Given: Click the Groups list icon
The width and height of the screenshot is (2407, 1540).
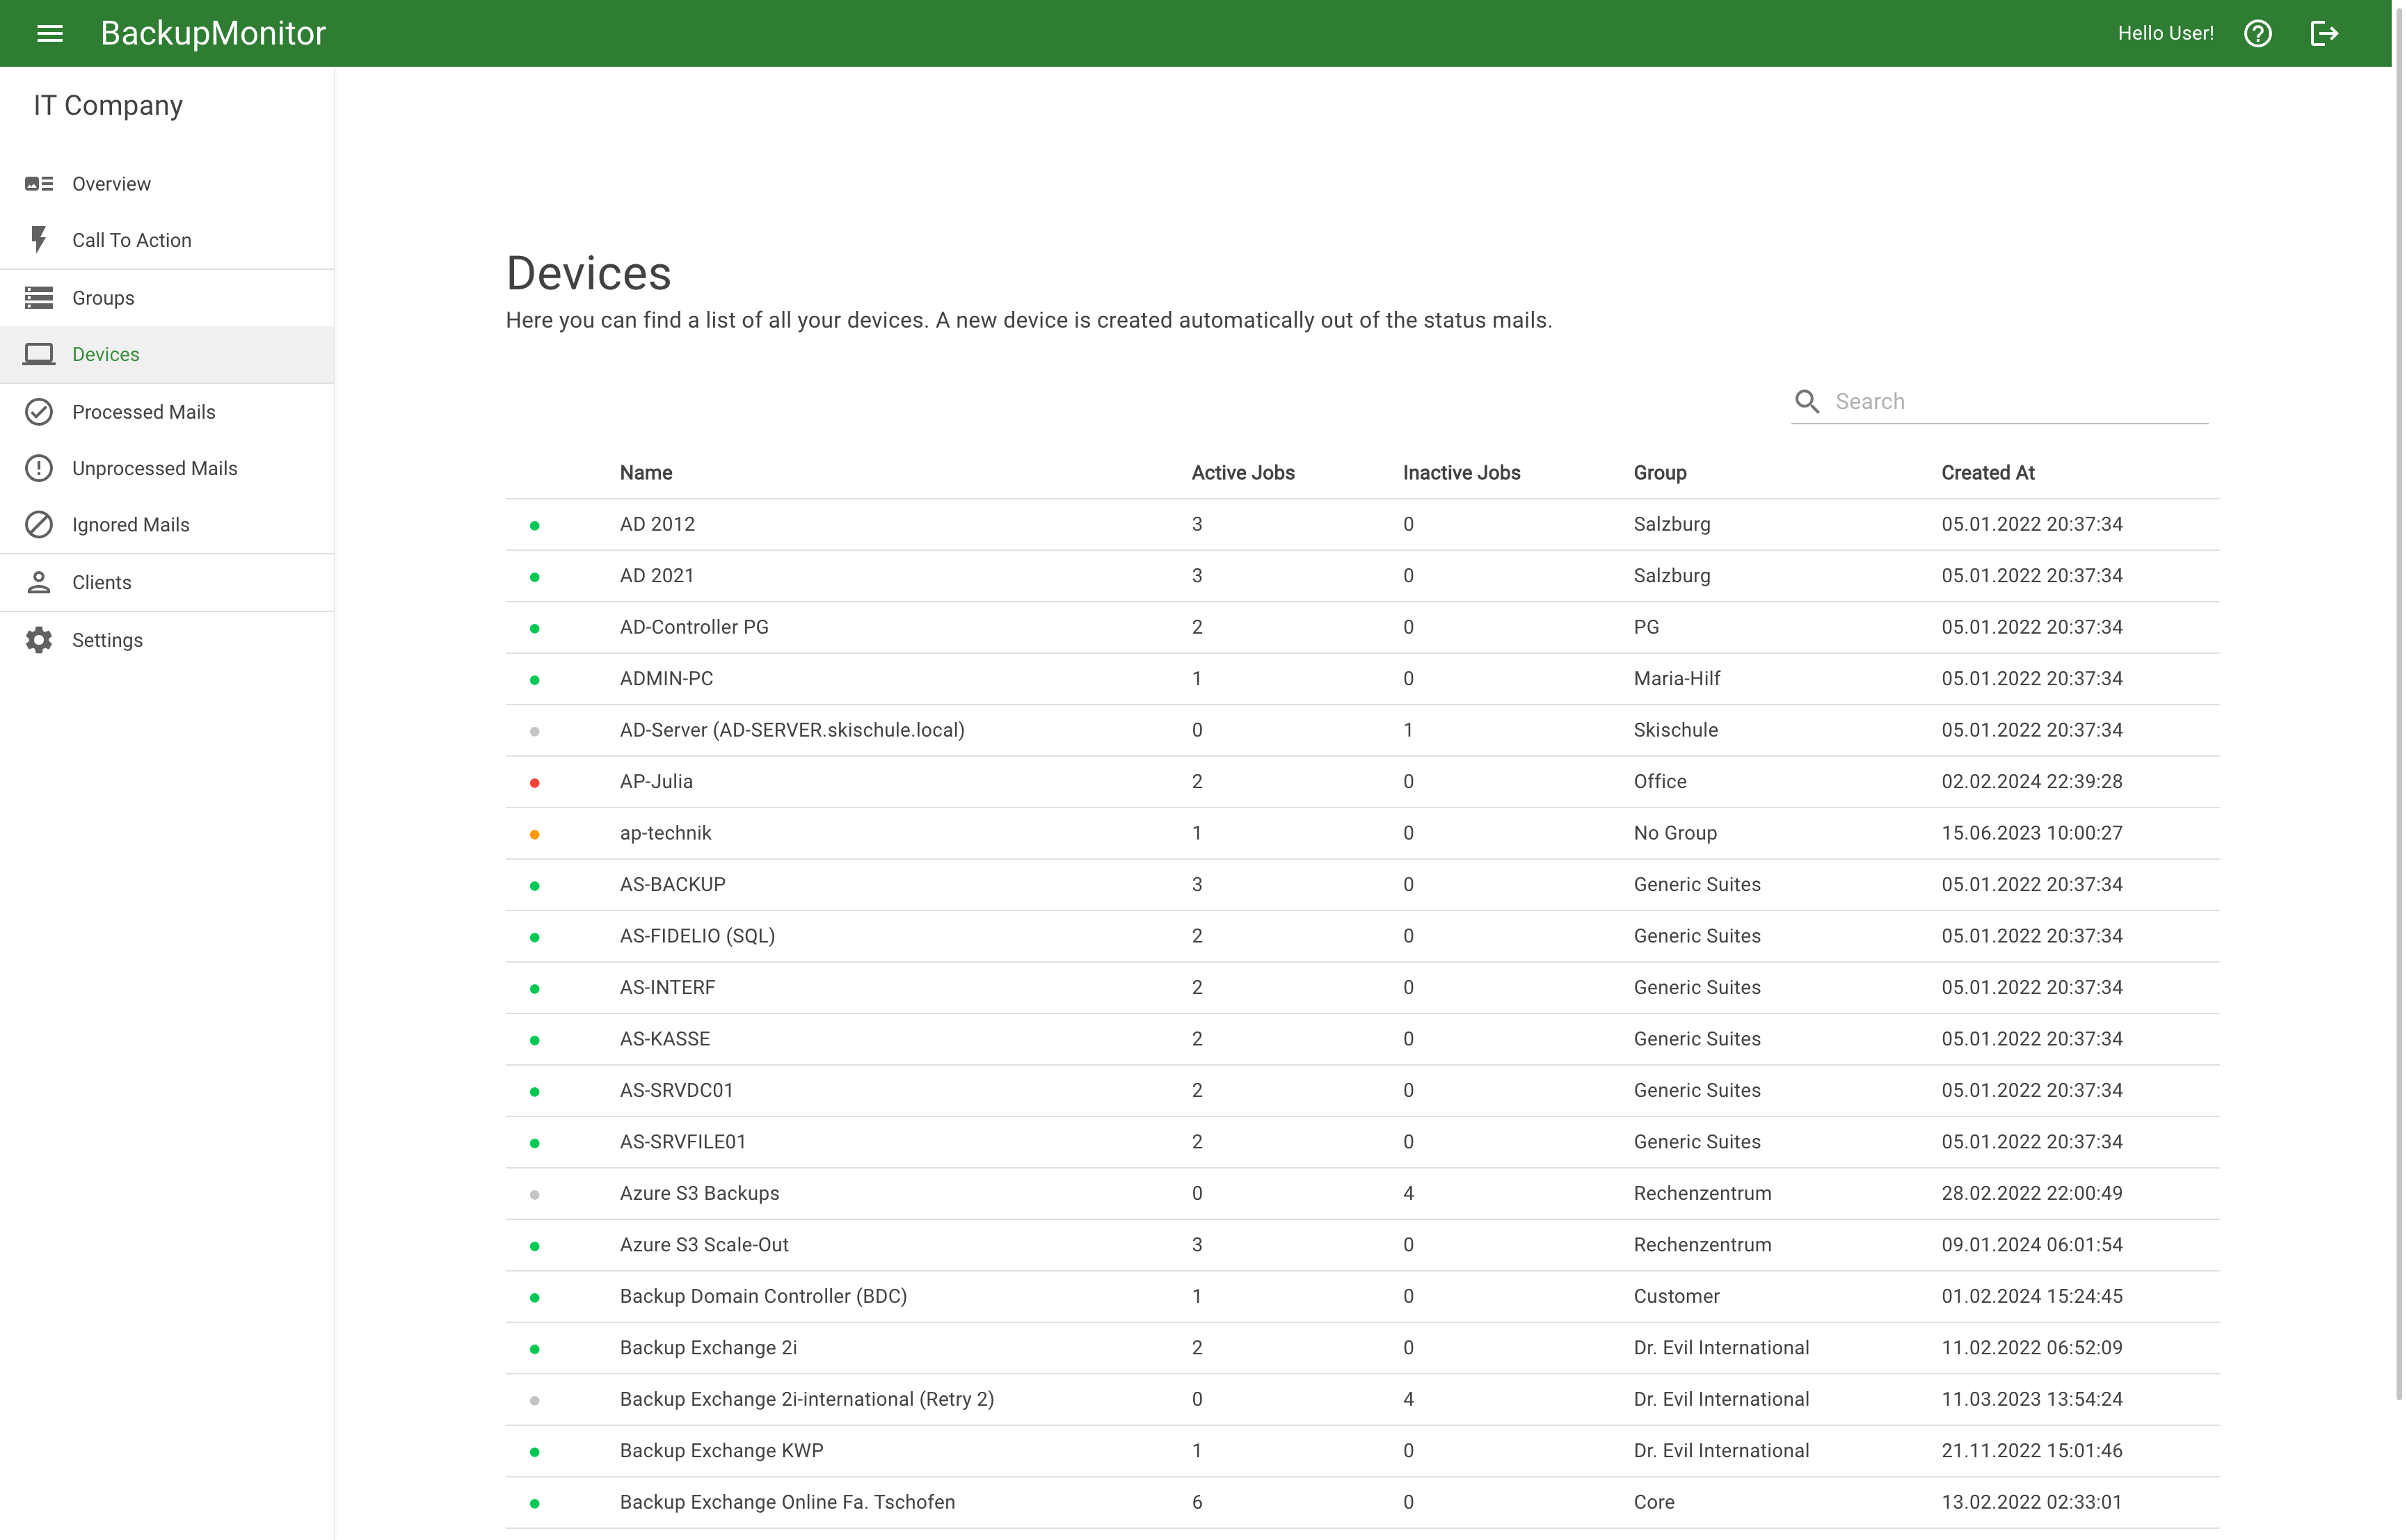Looking at the screenshot, I should pos(39,298).
